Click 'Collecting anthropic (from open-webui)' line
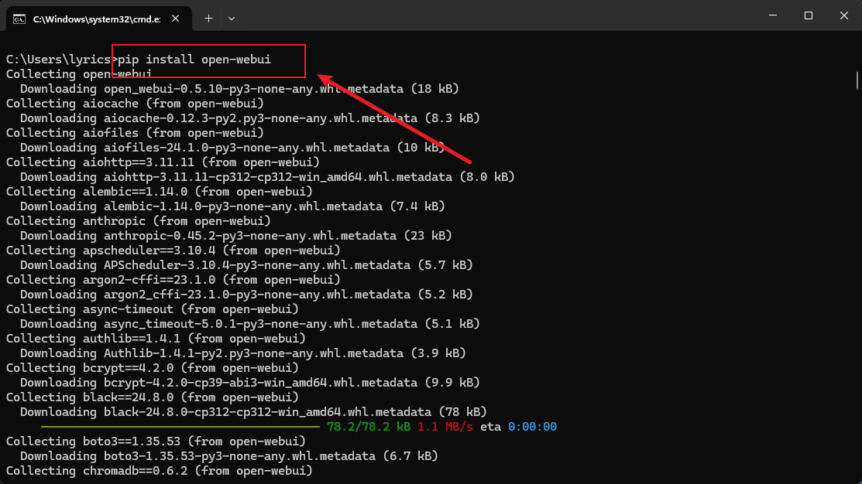Image resolution: width=862 pixels, height=484 pixels. pyautogui.click(x=139, y=220)
